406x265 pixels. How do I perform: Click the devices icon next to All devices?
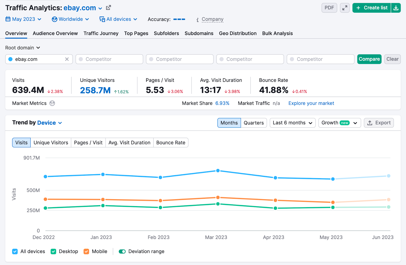tap(102, 19)
